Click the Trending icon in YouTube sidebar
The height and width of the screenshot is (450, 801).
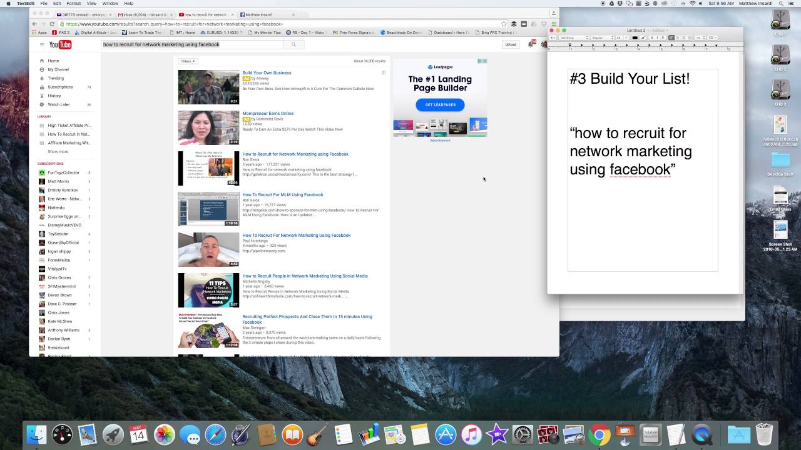pos(42,78)
